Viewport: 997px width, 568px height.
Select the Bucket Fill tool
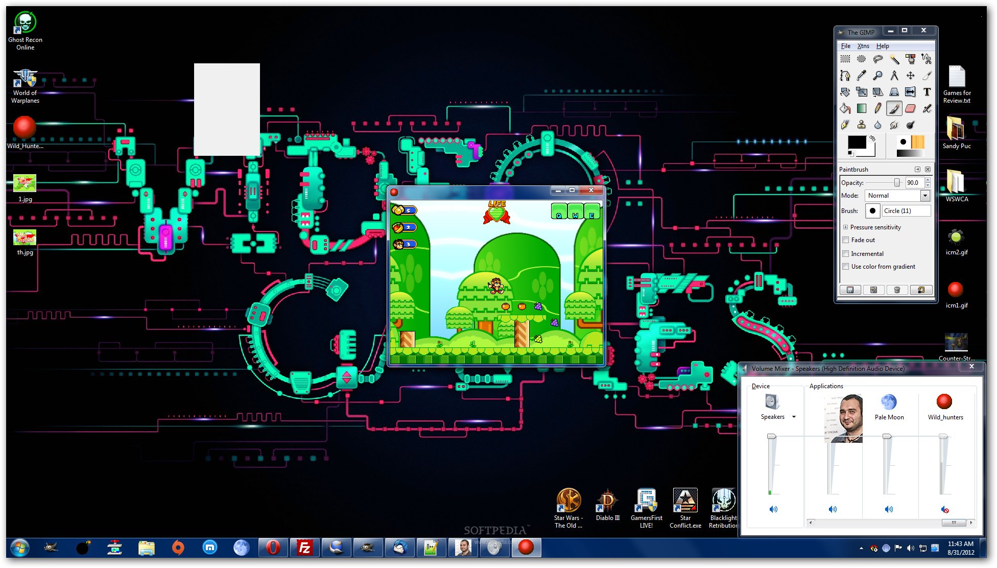845,108
